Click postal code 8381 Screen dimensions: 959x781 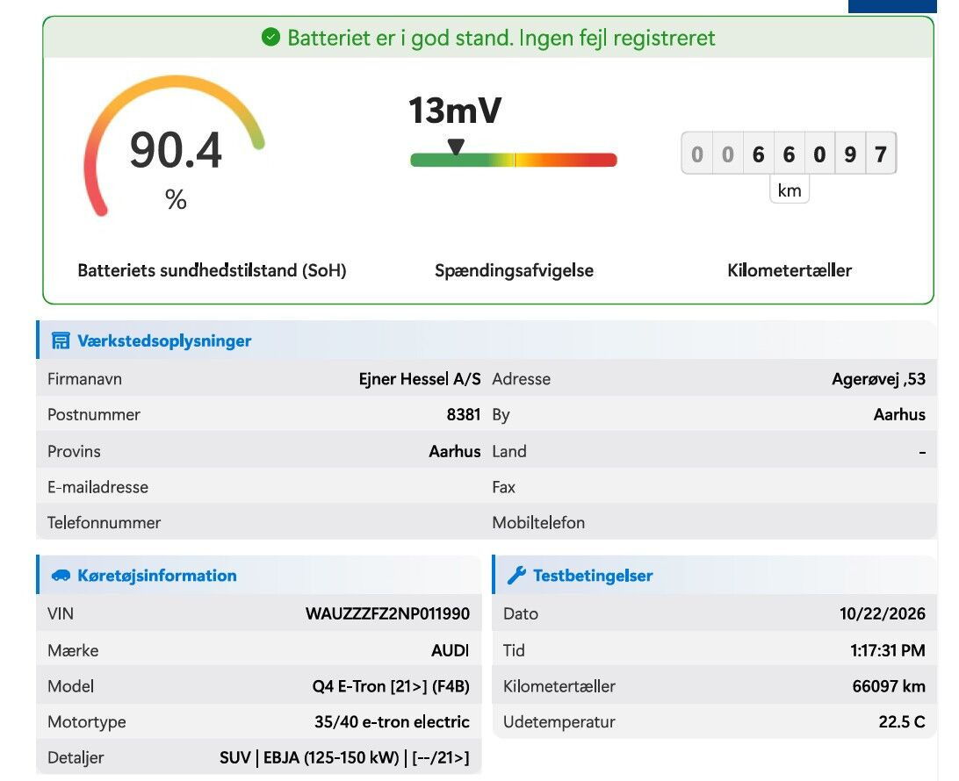coord(464,414)
